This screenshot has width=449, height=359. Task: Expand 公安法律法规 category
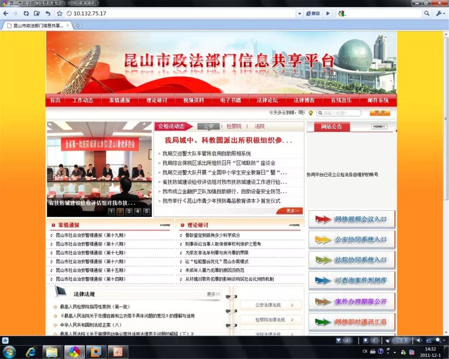click(271, 305)
